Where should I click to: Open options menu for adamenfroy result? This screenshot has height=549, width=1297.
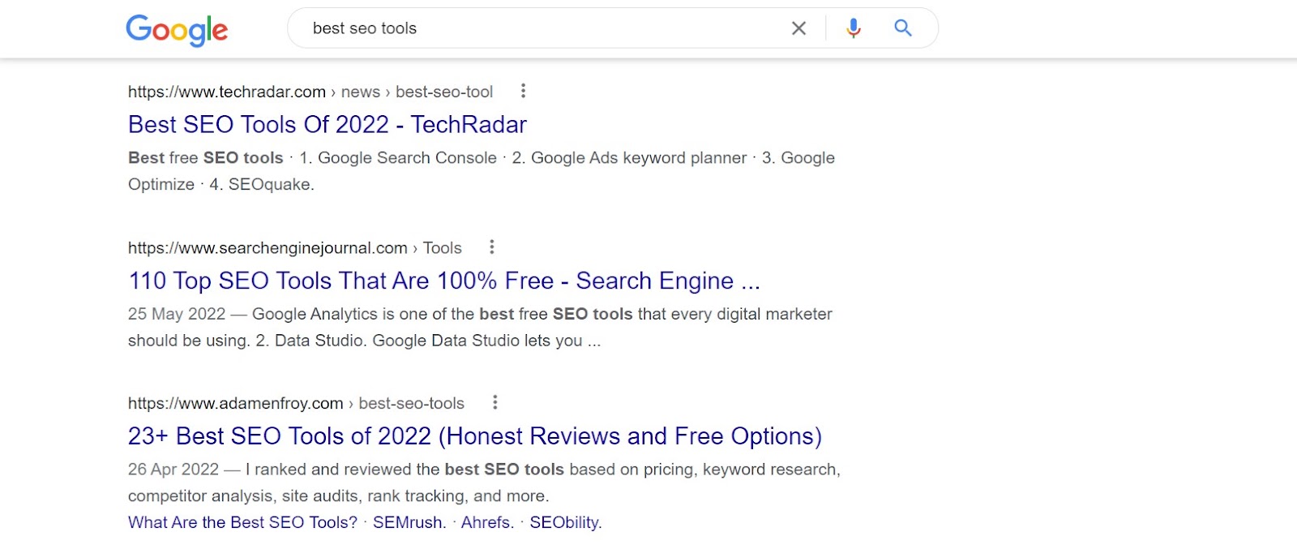tap(494, 403)
